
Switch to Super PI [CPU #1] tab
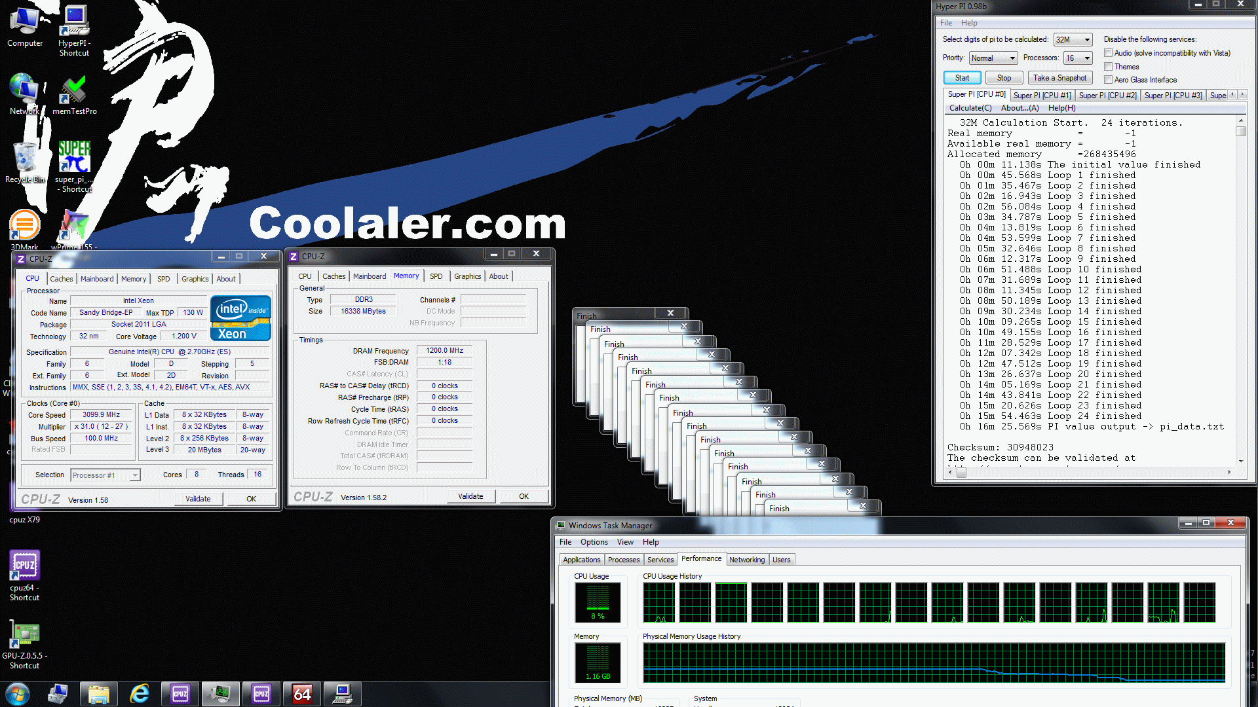point(1042,96)
